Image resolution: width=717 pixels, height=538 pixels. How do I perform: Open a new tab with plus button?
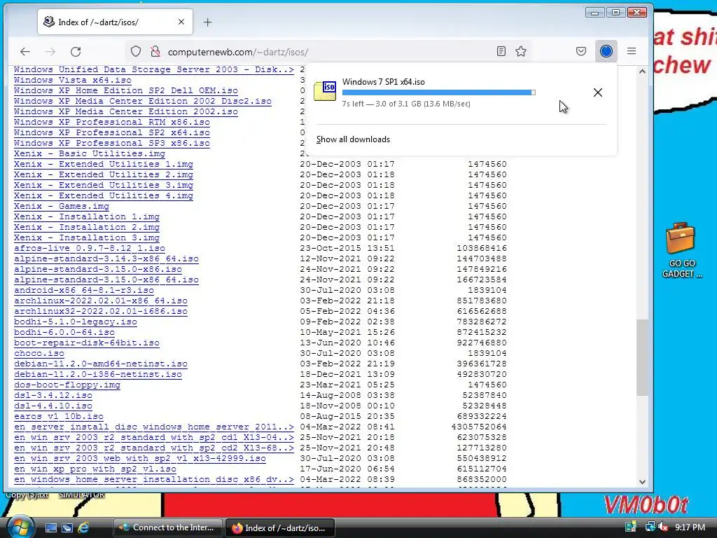point(207,22)
